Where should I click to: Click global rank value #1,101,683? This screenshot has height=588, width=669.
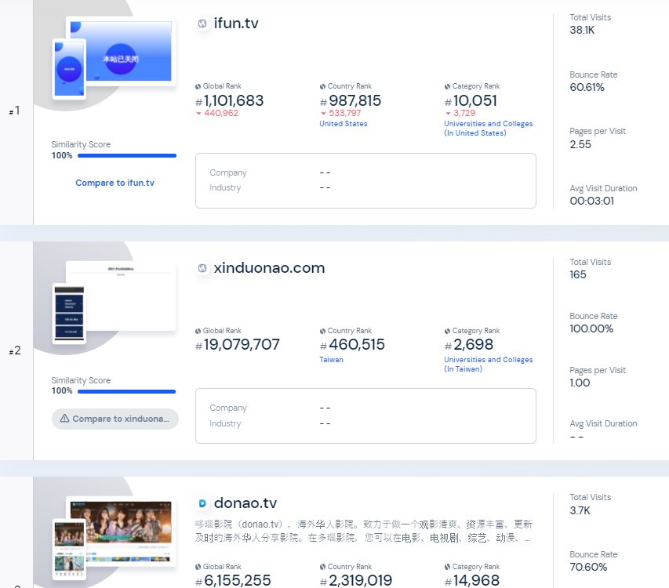point(229,101)
